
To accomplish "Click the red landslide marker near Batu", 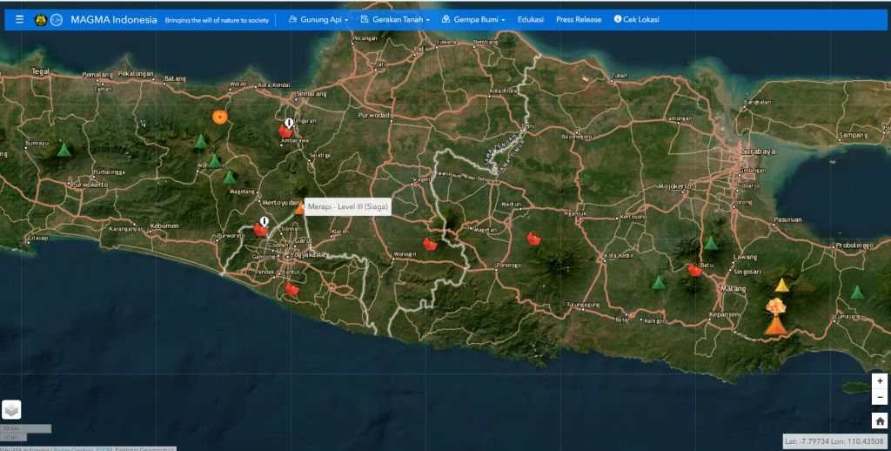I will pyautogui.click(x=694, y=270).
